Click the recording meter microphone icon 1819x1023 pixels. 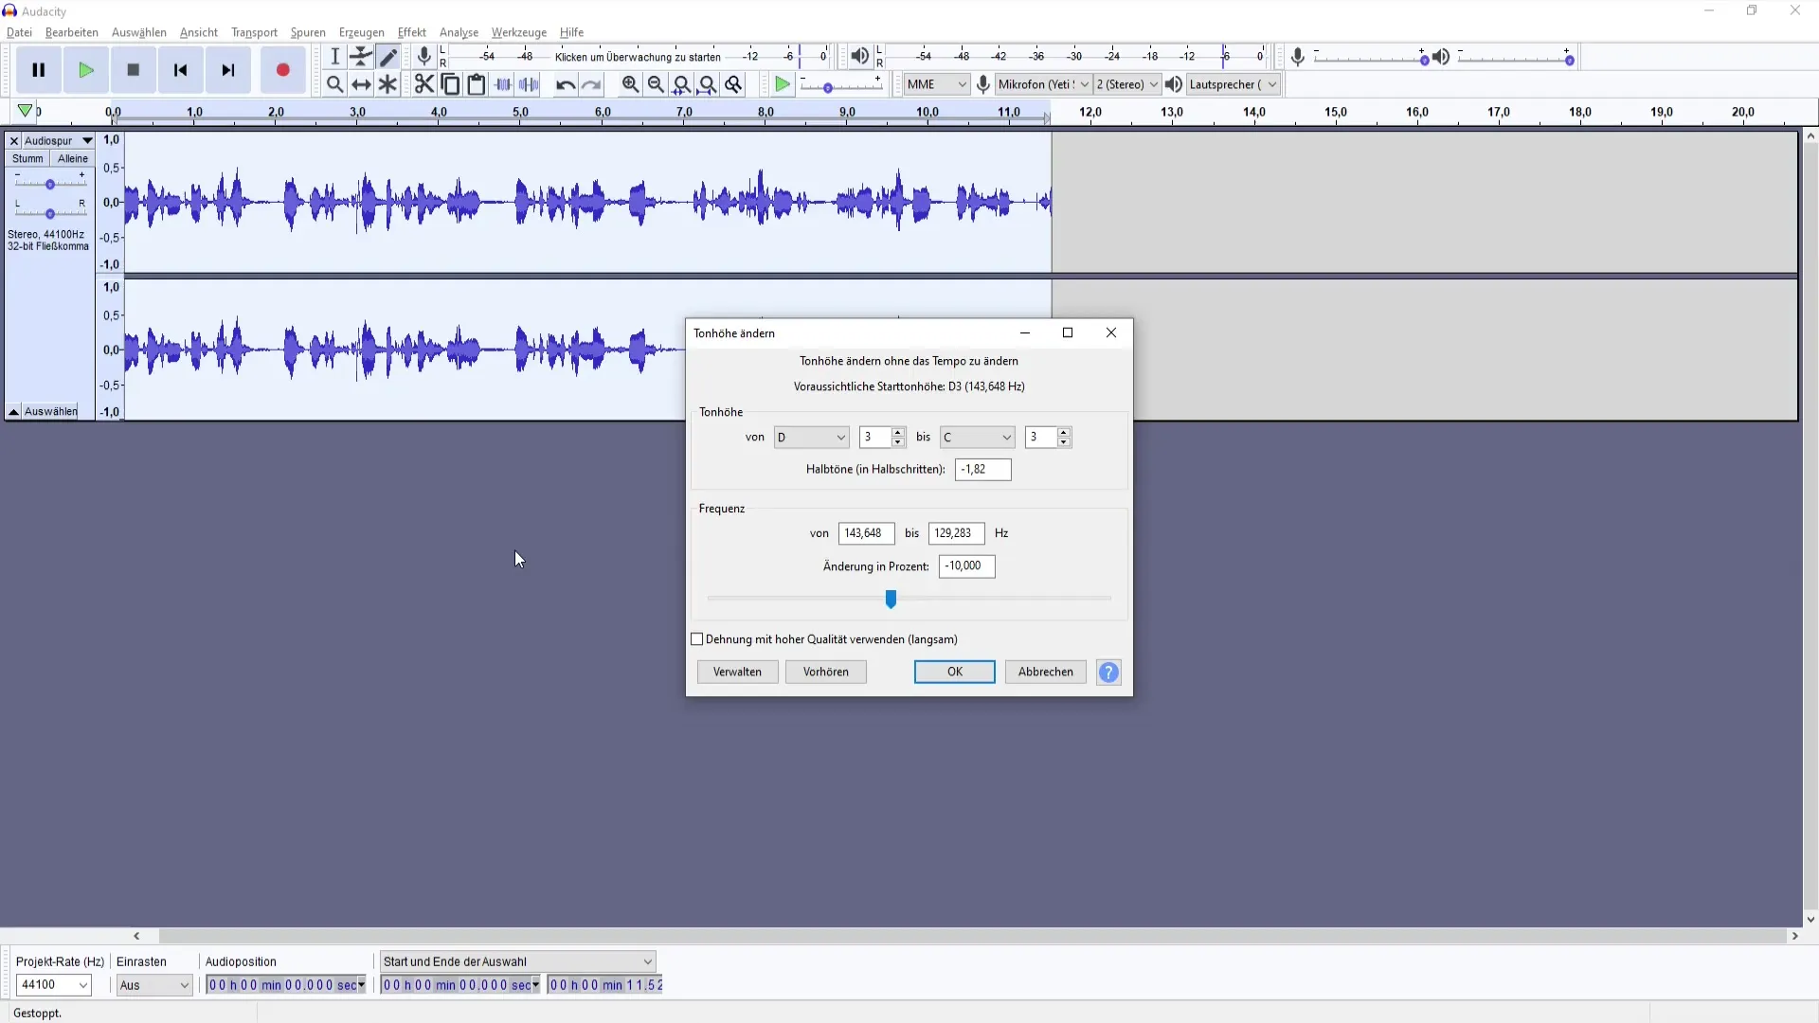pyautogui.click(x=424, y=57)
